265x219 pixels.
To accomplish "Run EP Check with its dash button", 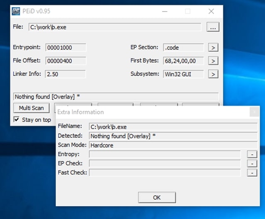I will [252, 163].
